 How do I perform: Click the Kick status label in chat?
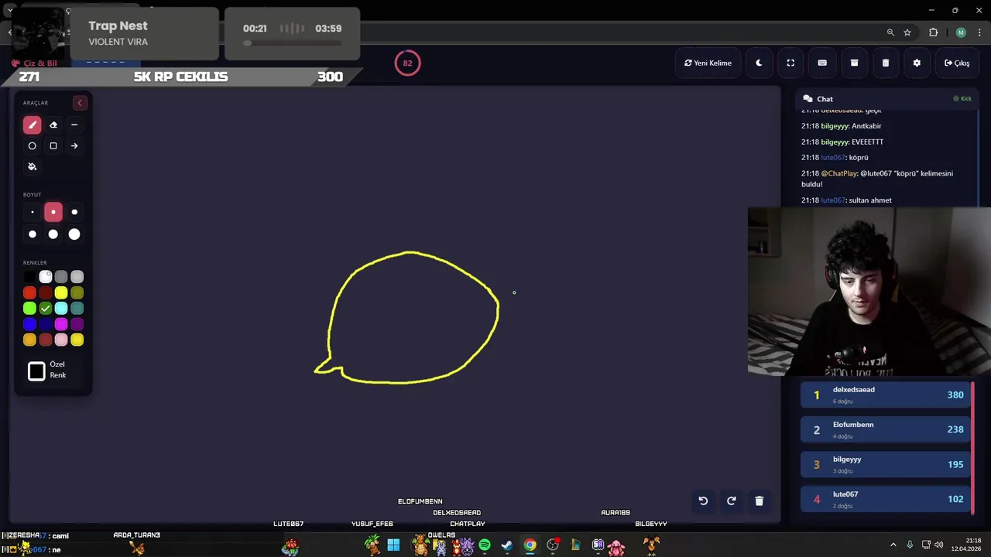pos(962,99)
